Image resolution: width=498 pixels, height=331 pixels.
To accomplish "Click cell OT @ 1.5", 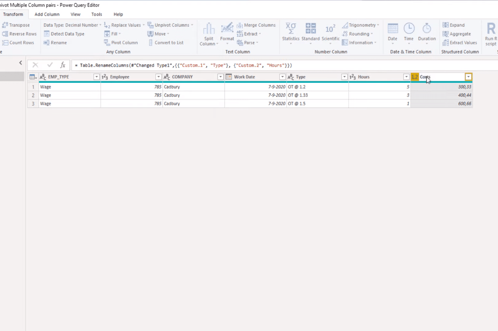I will point(317,104).
